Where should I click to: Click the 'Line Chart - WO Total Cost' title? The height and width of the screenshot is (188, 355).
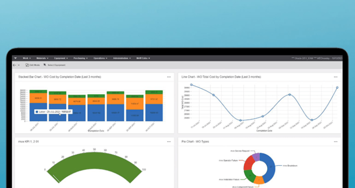[221, 77]
